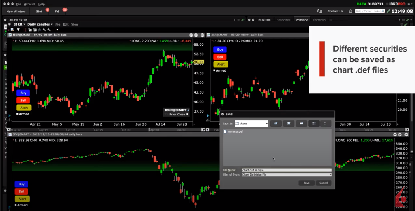Click the File Name text field

click(286, 170)
